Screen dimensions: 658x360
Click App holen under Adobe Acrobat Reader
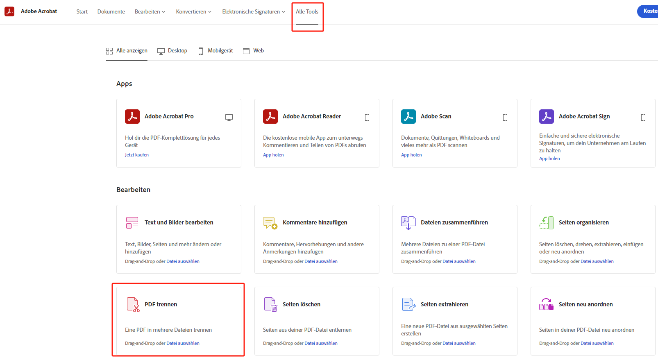[x=273, y=155]
